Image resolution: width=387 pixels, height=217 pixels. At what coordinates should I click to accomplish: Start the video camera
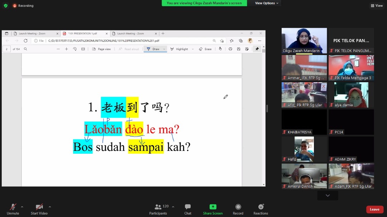coord(39,209)
